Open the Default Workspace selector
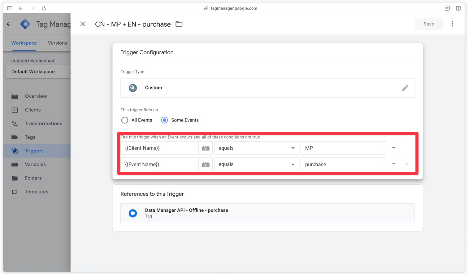The image size is (468, 275). click(x=38, y=72)
